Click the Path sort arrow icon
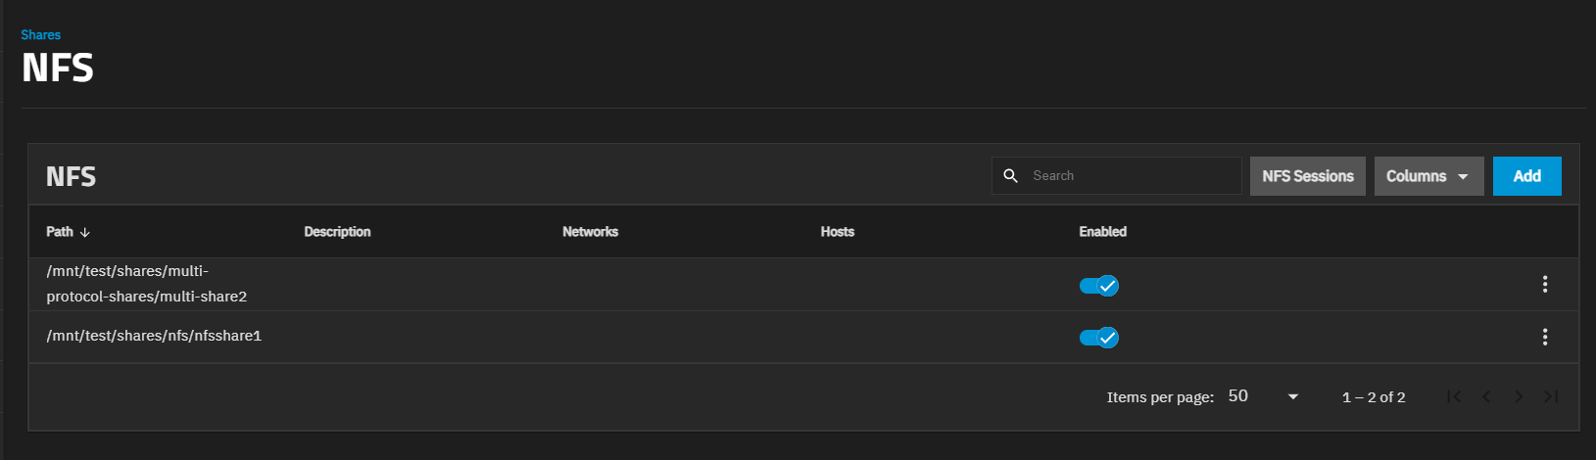 click(85, 232)
